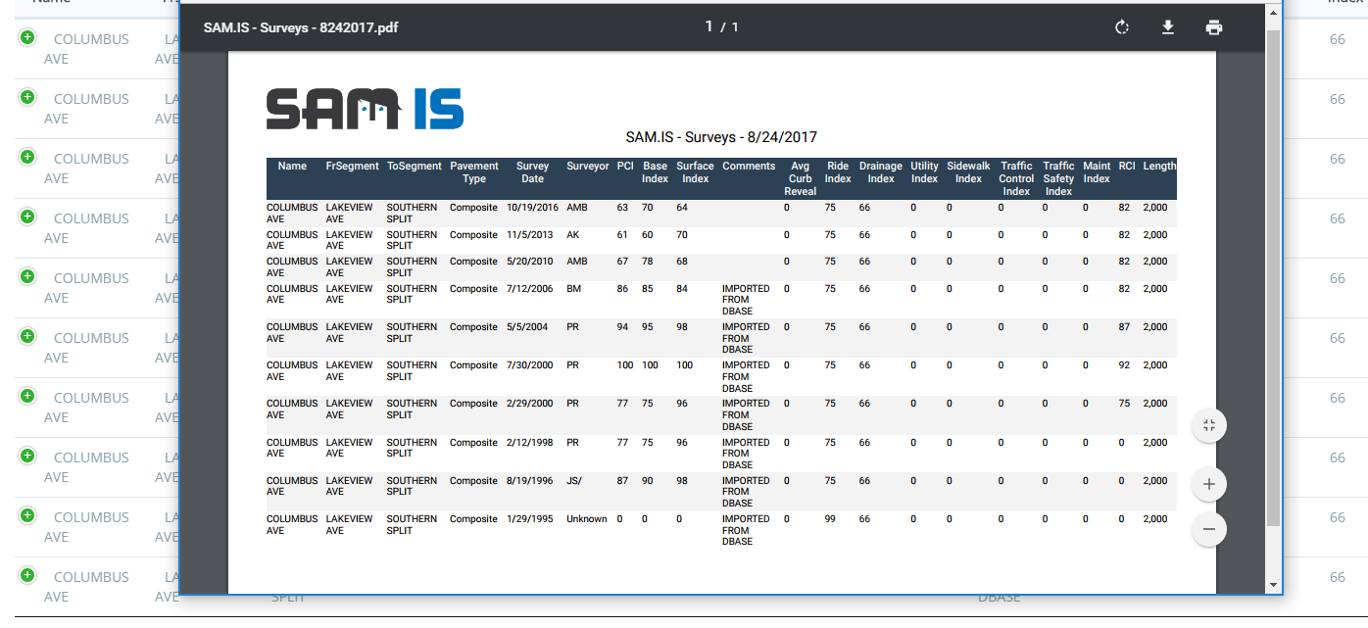Print the SAM.IS Surveys report
Screen dimensions: 1368x628
click(x=1214, y=27)
